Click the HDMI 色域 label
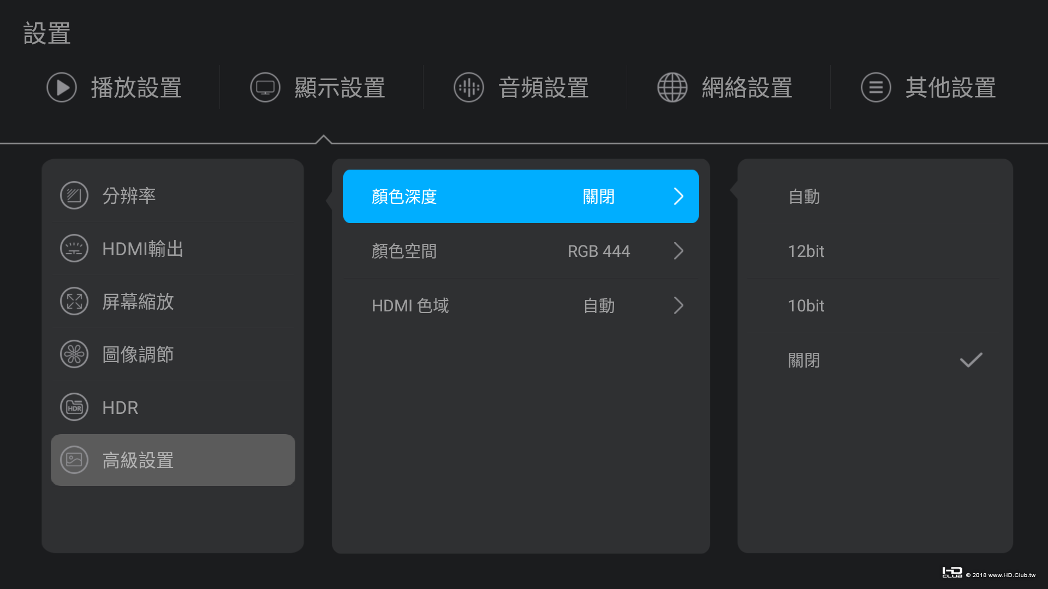Image resolution: width=1048 pixels, height=589 pixels. (x=410, y=305)
